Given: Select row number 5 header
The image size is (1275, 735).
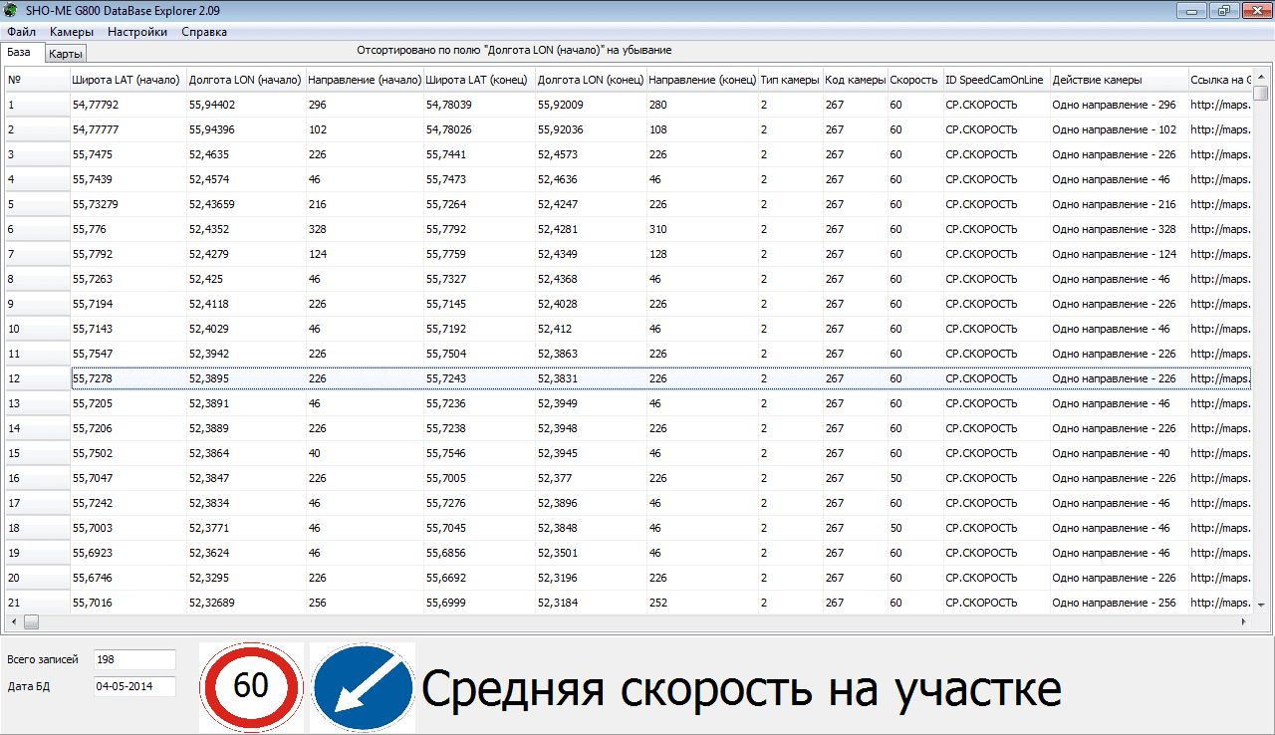Looking at the screenshot, I should [37, 204].
